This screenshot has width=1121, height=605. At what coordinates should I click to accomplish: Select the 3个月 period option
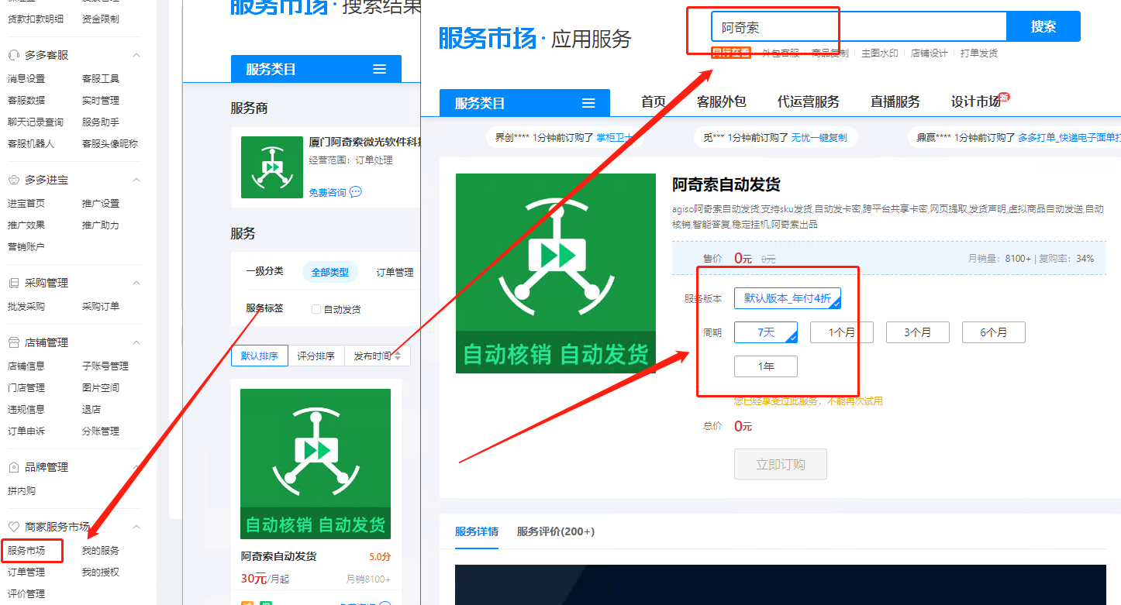pyautogui.click(x=918, y=332)
